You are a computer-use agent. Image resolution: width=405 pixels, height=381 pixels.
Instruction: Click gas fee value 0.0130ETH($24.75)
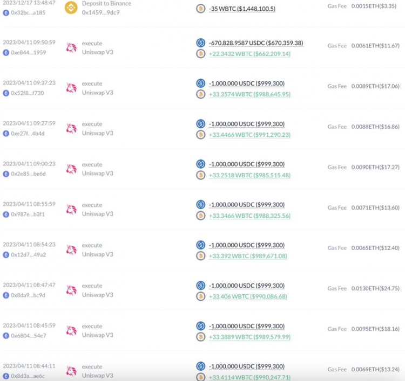tap(375, 288)
